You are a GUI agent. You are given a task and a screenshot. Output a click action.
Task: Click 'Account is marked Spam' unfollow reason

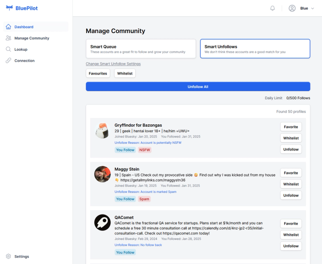click(145, 192)
